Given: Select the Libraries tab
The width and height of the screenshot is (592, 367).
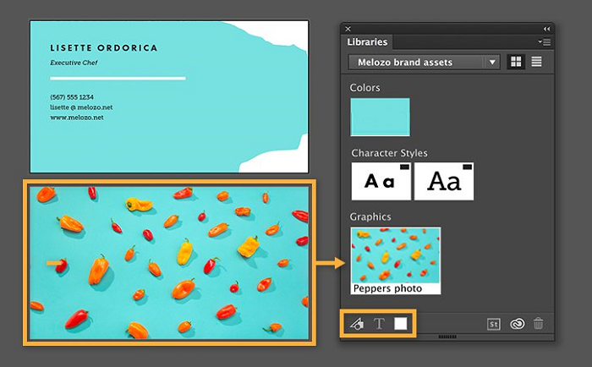Looking at the screenshot, I should [x=367, y=42].
